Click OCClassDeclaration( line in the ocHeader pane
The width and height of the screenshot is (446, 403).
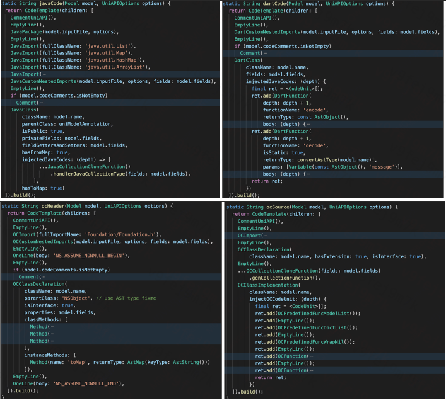point(40,284)
